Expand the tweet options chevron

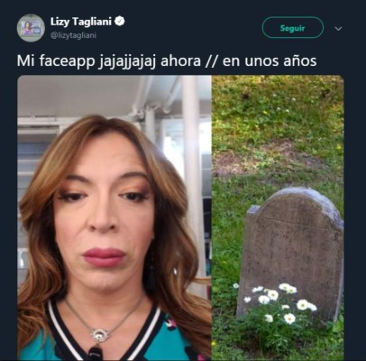coord(338,29)
